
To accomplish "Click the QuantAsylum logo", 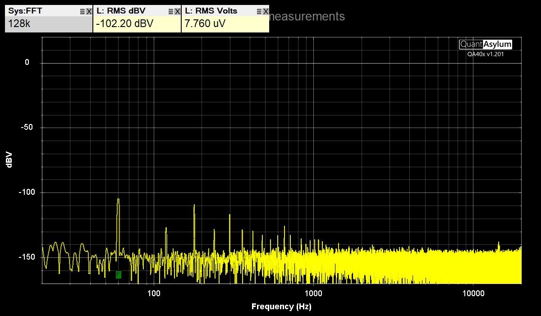I will [486, 44].
